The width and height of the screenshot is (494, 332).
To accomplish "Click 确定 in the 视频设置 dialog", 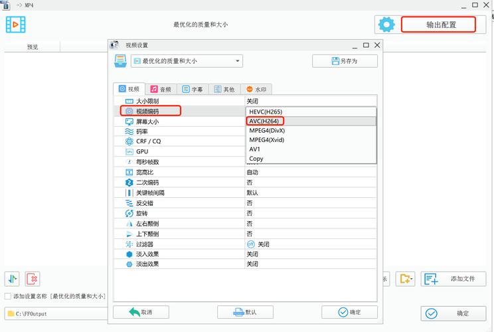I will click(x=349, y=312).
